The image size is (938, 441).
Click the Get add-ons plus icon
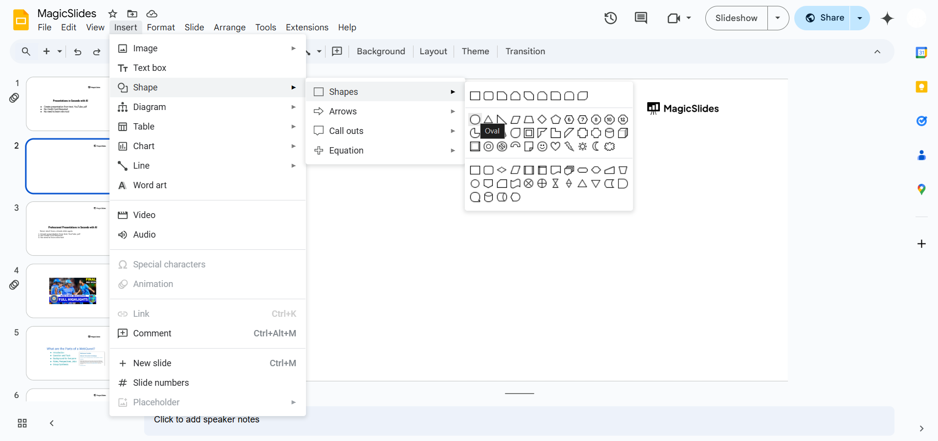pos(921,243)
